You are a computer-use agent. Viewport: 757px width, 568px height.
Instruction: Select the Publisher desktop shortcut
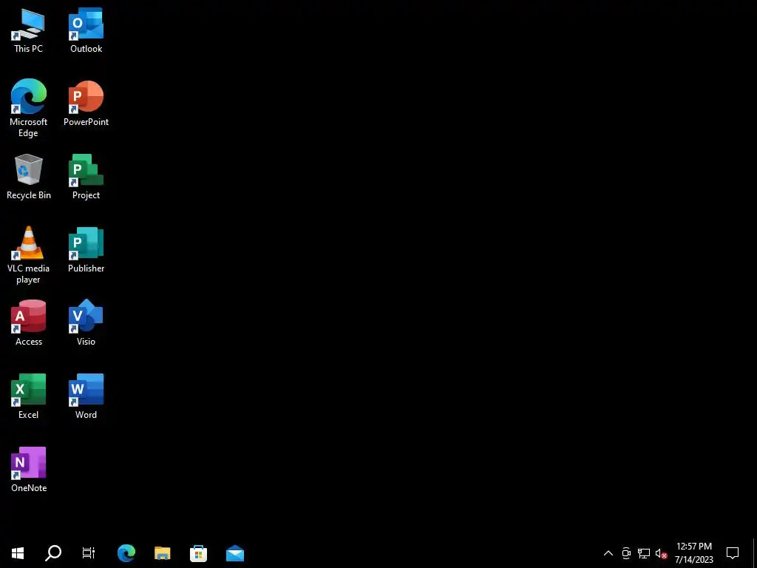(86, 250)
